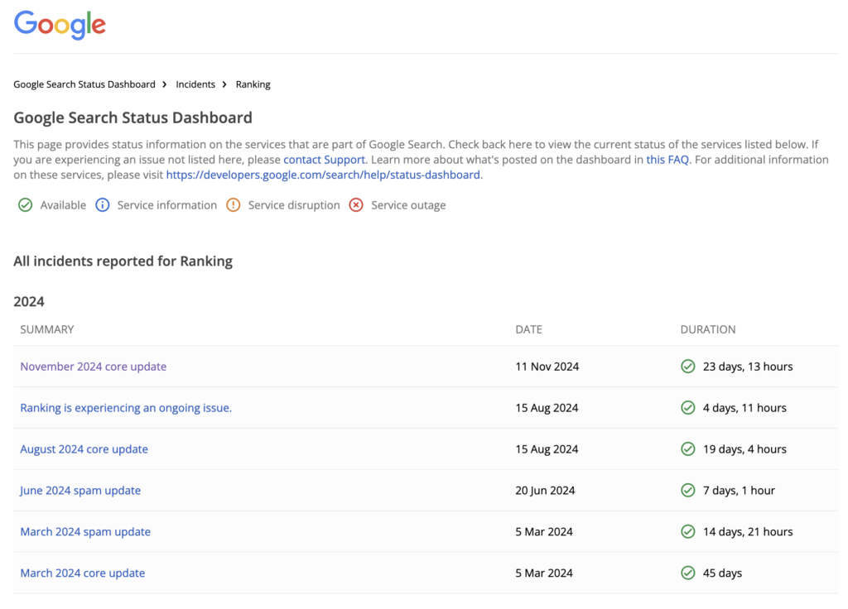Click the 11 Nov 2024 date cell
848x609 pixels.
pos(547,367)
